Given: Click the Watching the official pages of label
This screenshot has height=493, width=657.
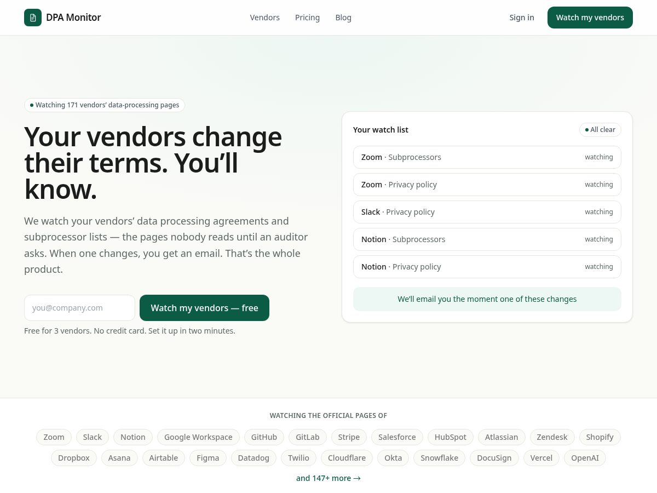Looking at the screenshot, I should pos(328,416).
